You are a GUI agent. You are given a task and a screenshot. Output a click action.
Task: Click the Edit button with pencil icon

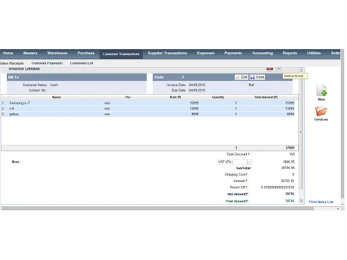tap(242, 77)
